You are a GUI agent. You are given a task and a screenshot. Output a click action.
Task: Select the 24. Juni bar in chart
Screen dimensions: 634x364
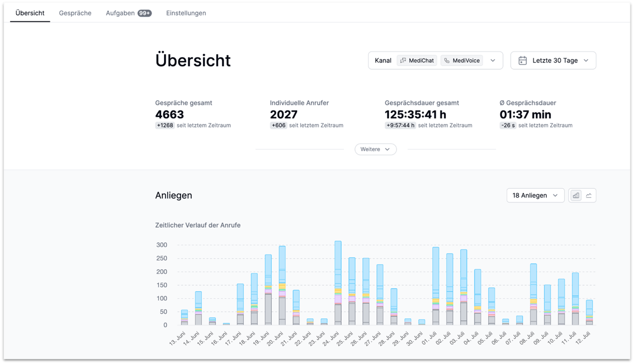coord(338,283)
